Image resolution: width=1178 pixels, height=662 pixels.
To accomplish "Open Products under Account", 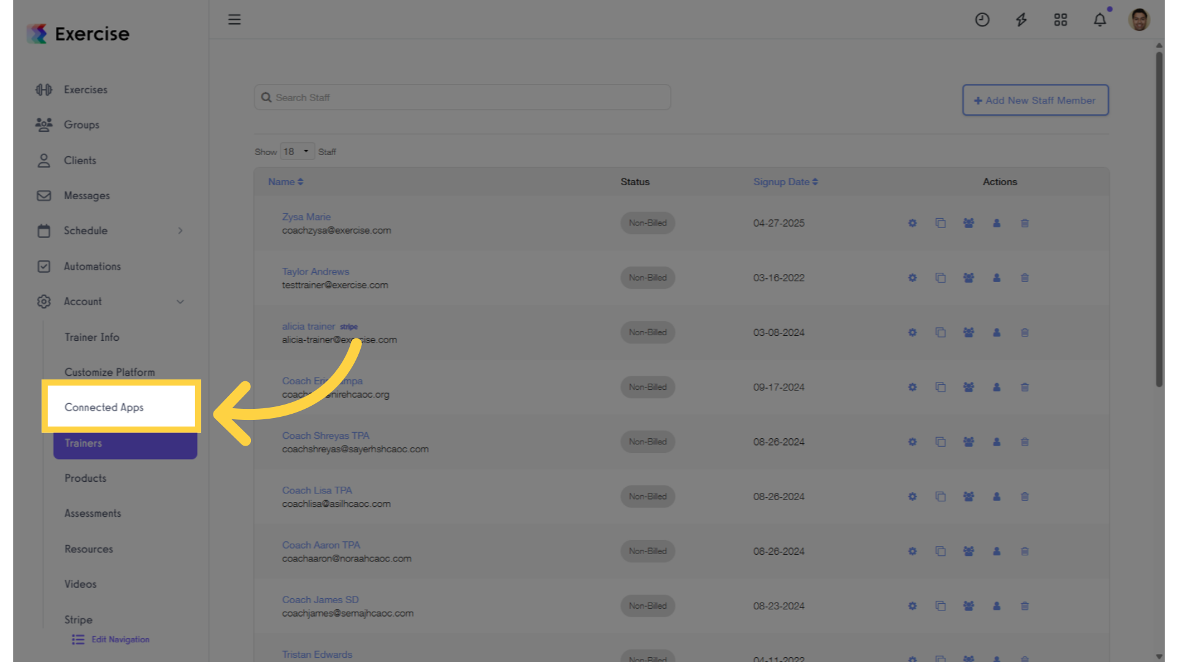I will click(85, 478).
